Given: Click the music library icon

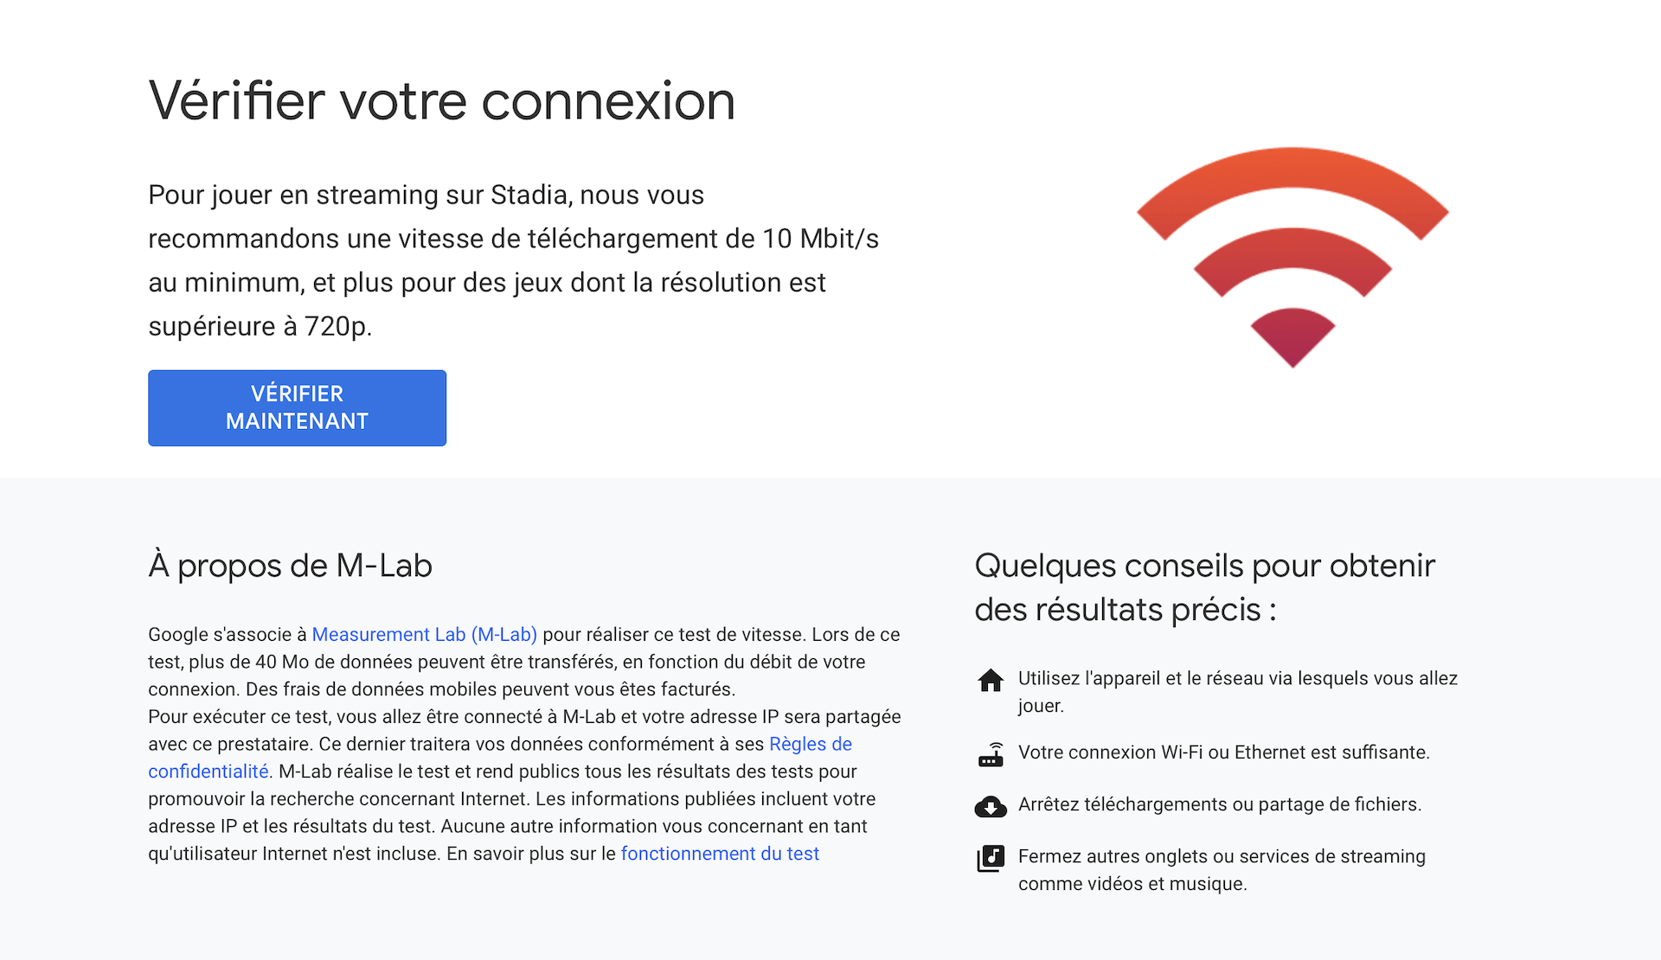Looking at the screenshot, I should [x=991, y=858].
